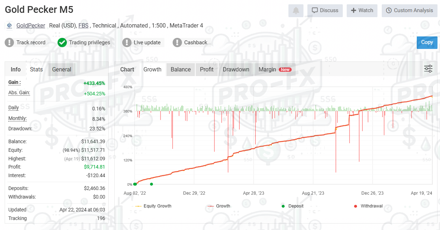This screenshot has width=440, height=230.
Task: Click the Dec 29, '22 axis label
Action: coord(194,193)
